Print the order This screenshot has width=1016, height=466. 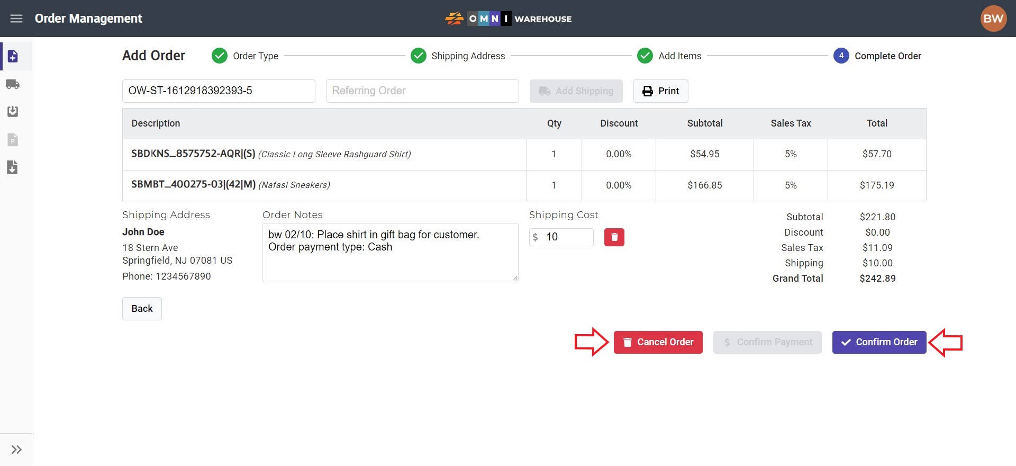pyautogui.click(x=661, y=91)
